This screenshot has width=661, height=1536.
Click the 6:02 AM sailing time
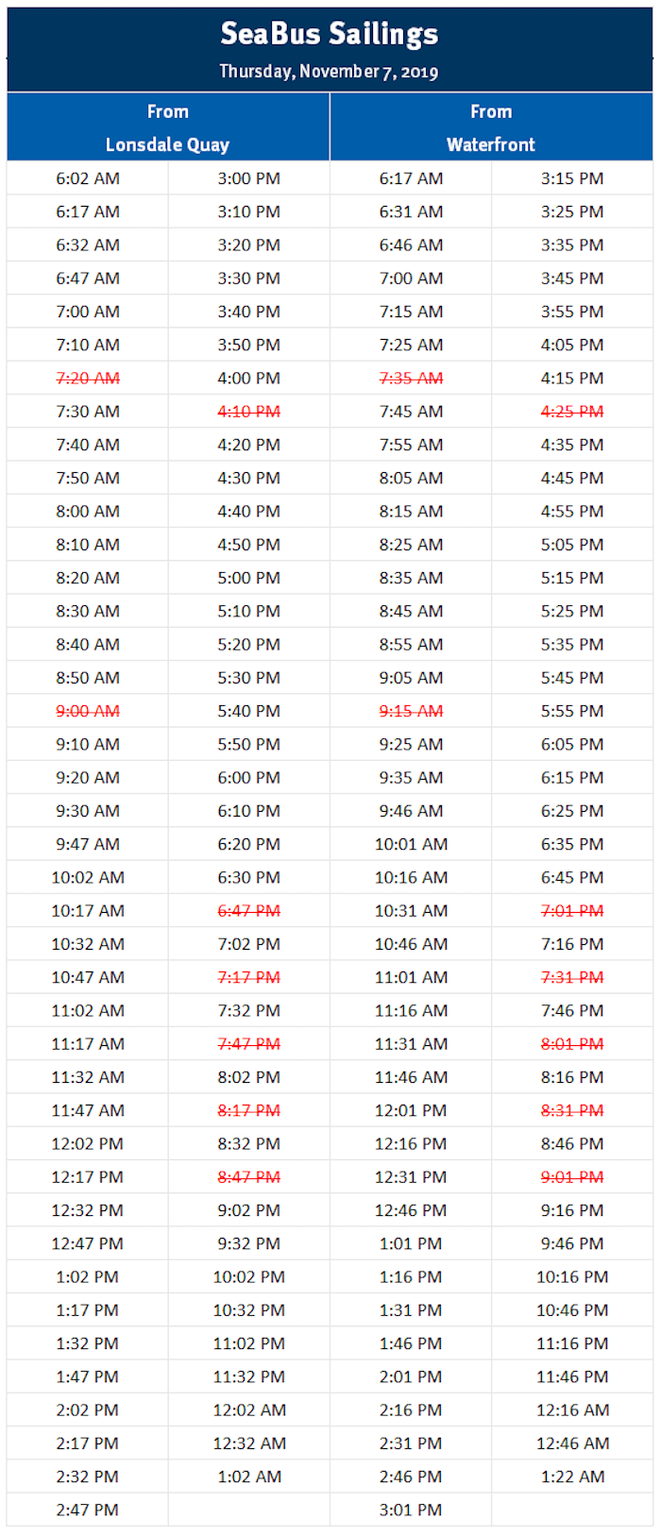(88, 178)
